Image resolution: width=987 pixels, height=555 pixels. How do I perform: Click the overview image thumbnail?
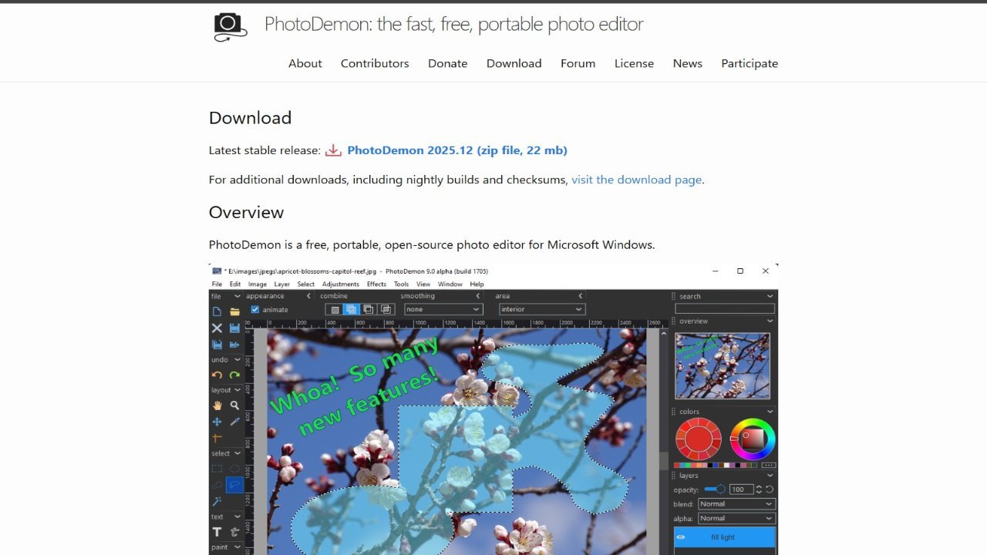723,365
